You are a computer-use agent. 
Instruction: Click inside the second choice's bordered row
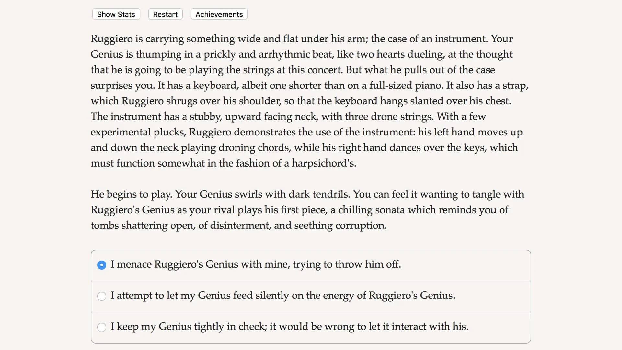pos(311,296)
